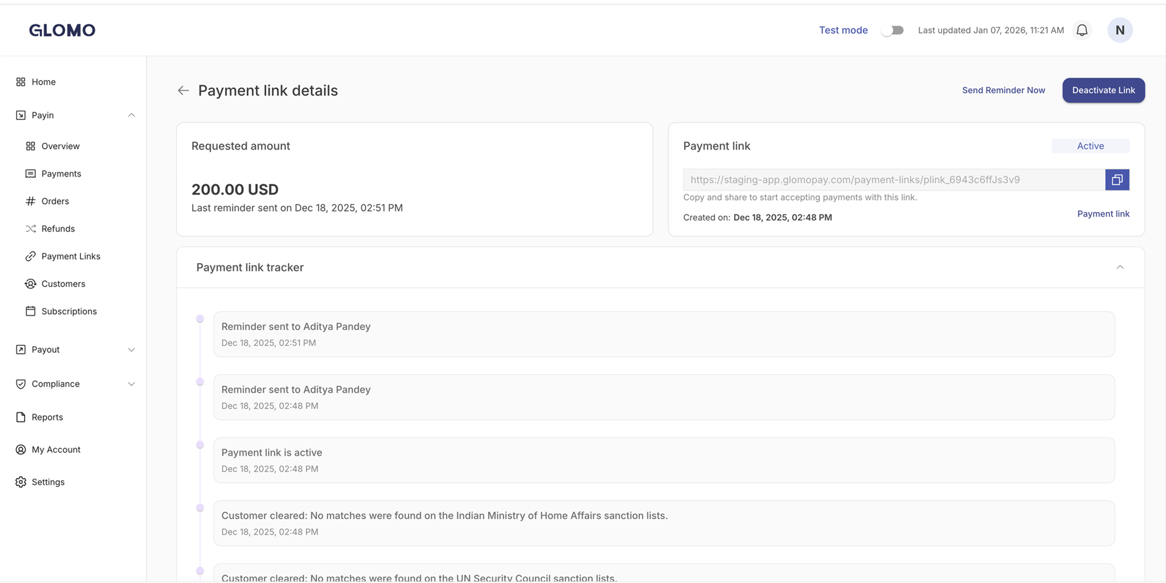Click the Orders hash icon

(x=30, y=201)
